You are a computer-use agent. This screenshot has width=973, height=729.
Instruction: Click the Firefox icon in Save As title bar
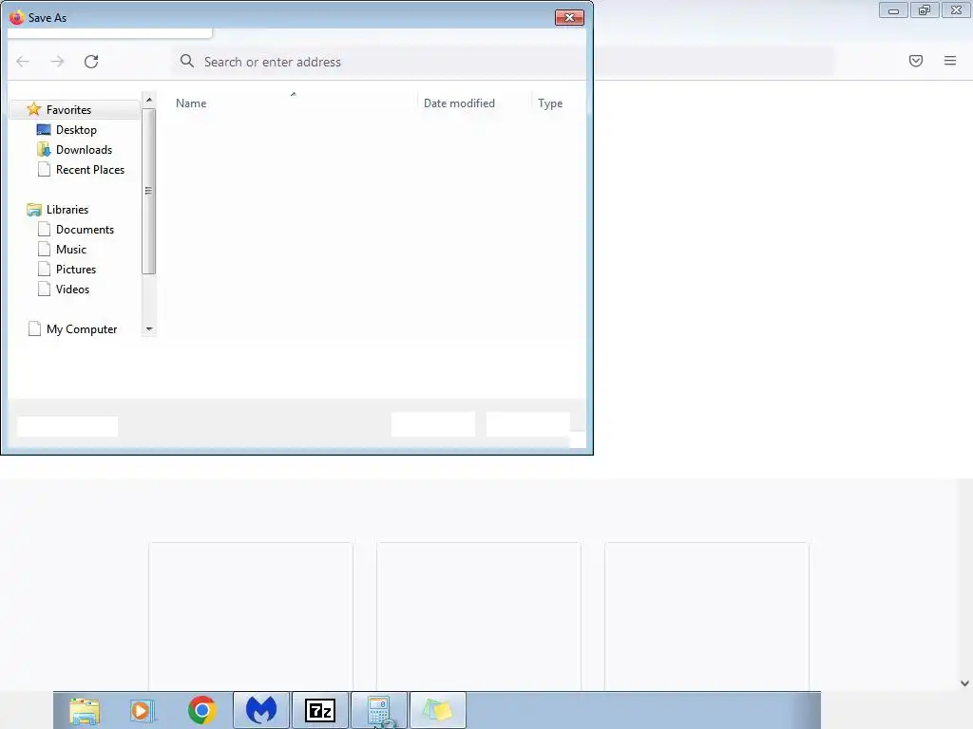pyautogui.click(x=17, y=17)
